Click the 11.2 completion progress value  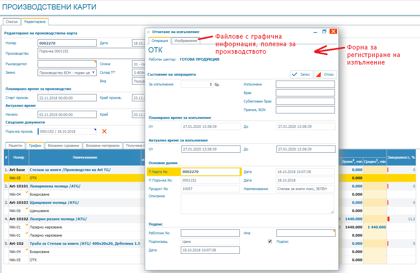point(411,219)
